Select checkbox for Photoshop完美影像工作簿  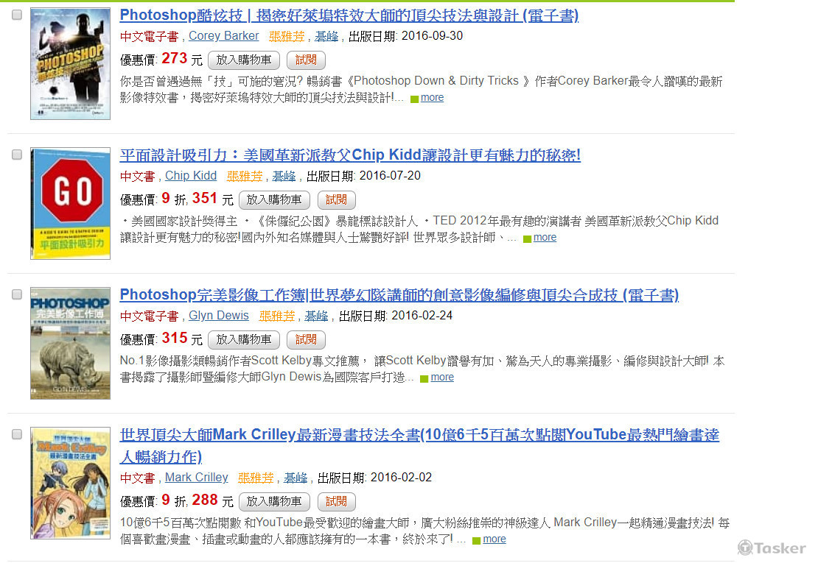[17, 294]
